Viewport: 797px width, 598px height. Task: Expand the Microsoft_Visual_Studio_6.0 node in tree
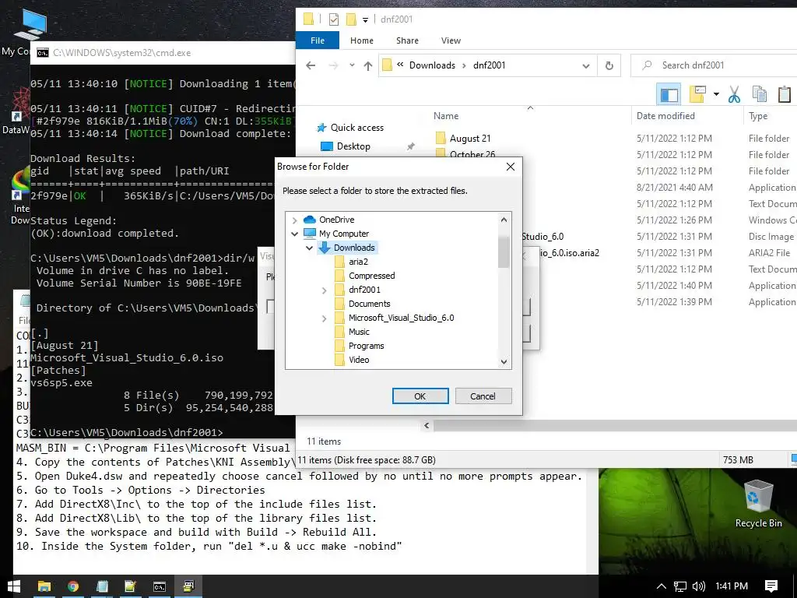(x=324, y=318)
